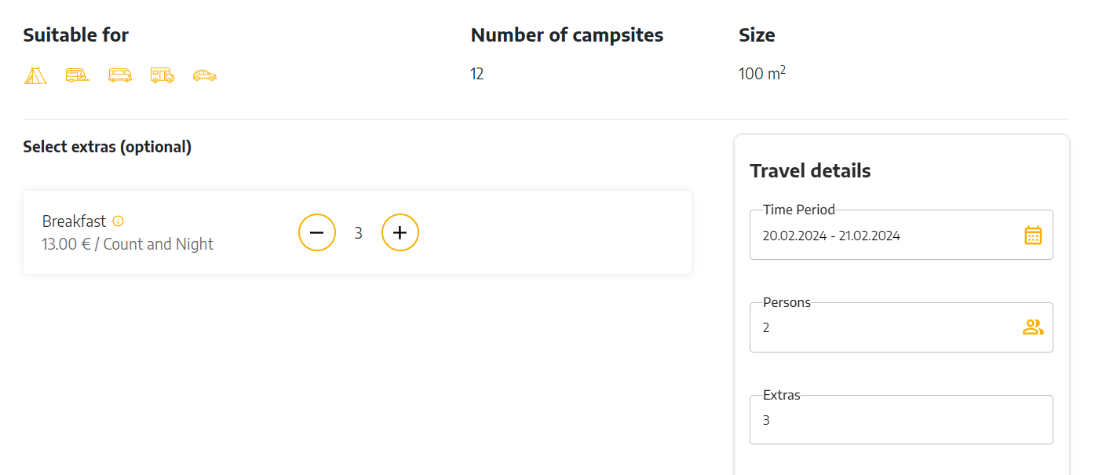This screenshot has height=475, width=1117.
Task: Click the car icon
Action: point(204,75)
